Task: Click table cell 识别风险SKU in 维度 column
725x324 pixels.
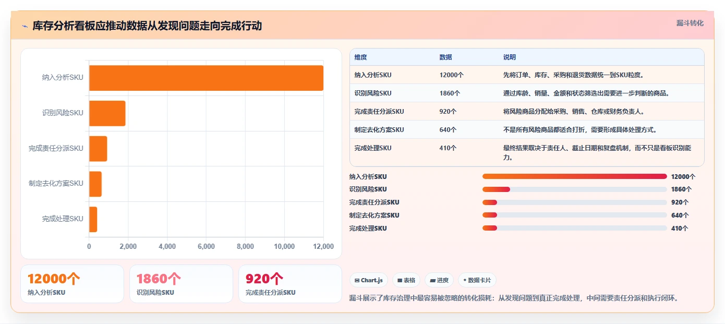Action: (372, 93)
